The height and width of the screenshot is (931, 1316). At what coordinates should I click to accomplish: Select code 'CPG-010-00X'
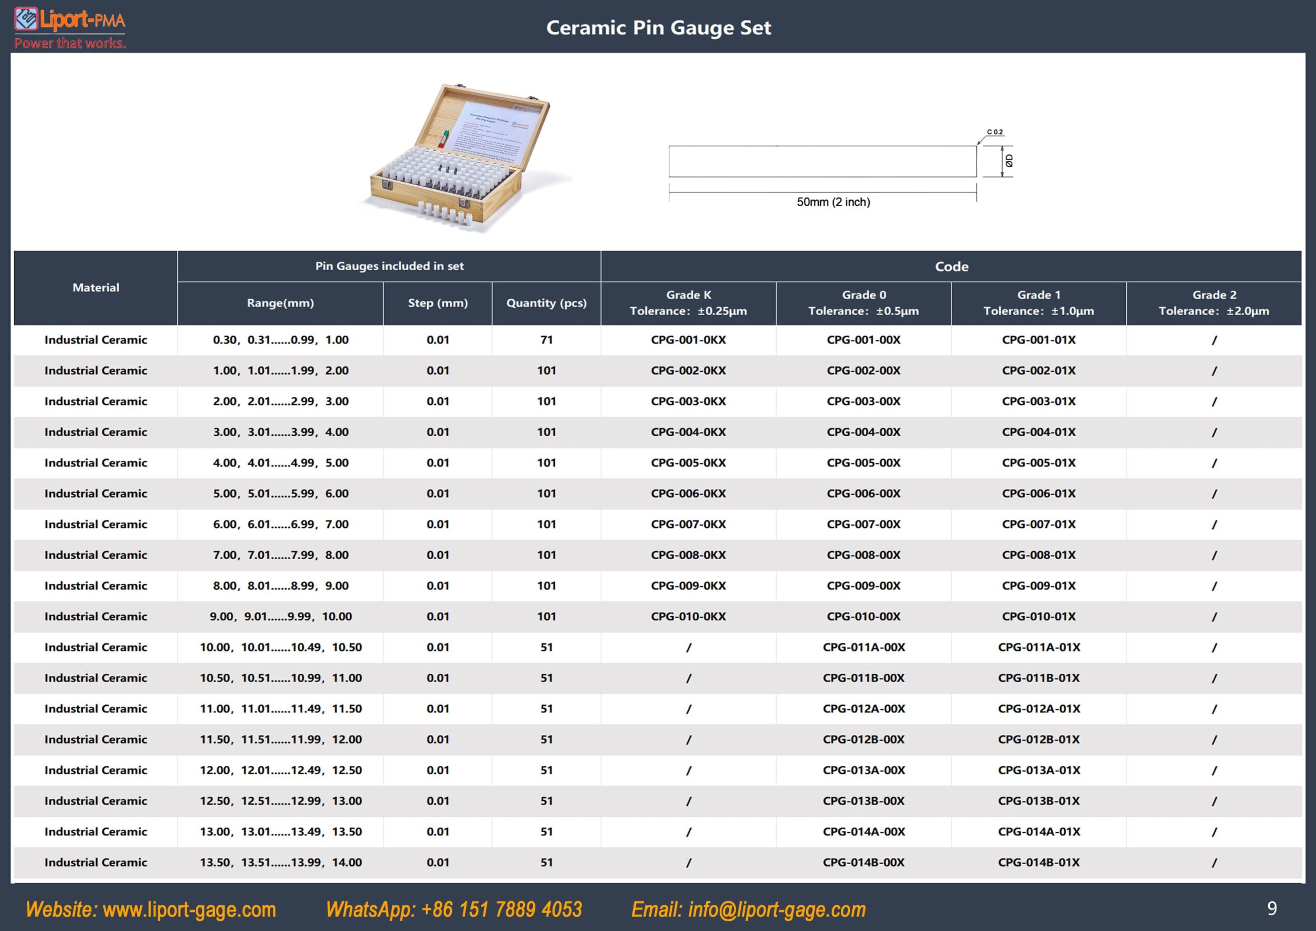tap(864, 617)
